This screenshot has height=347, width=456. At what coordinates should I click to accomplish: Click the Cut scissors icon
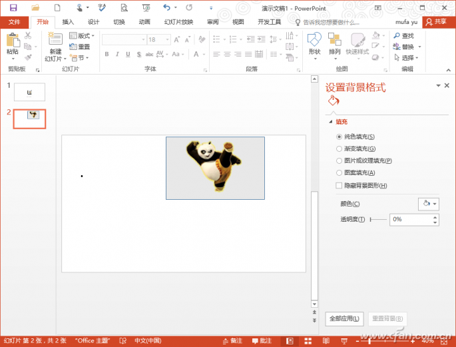tap(28, 35)
